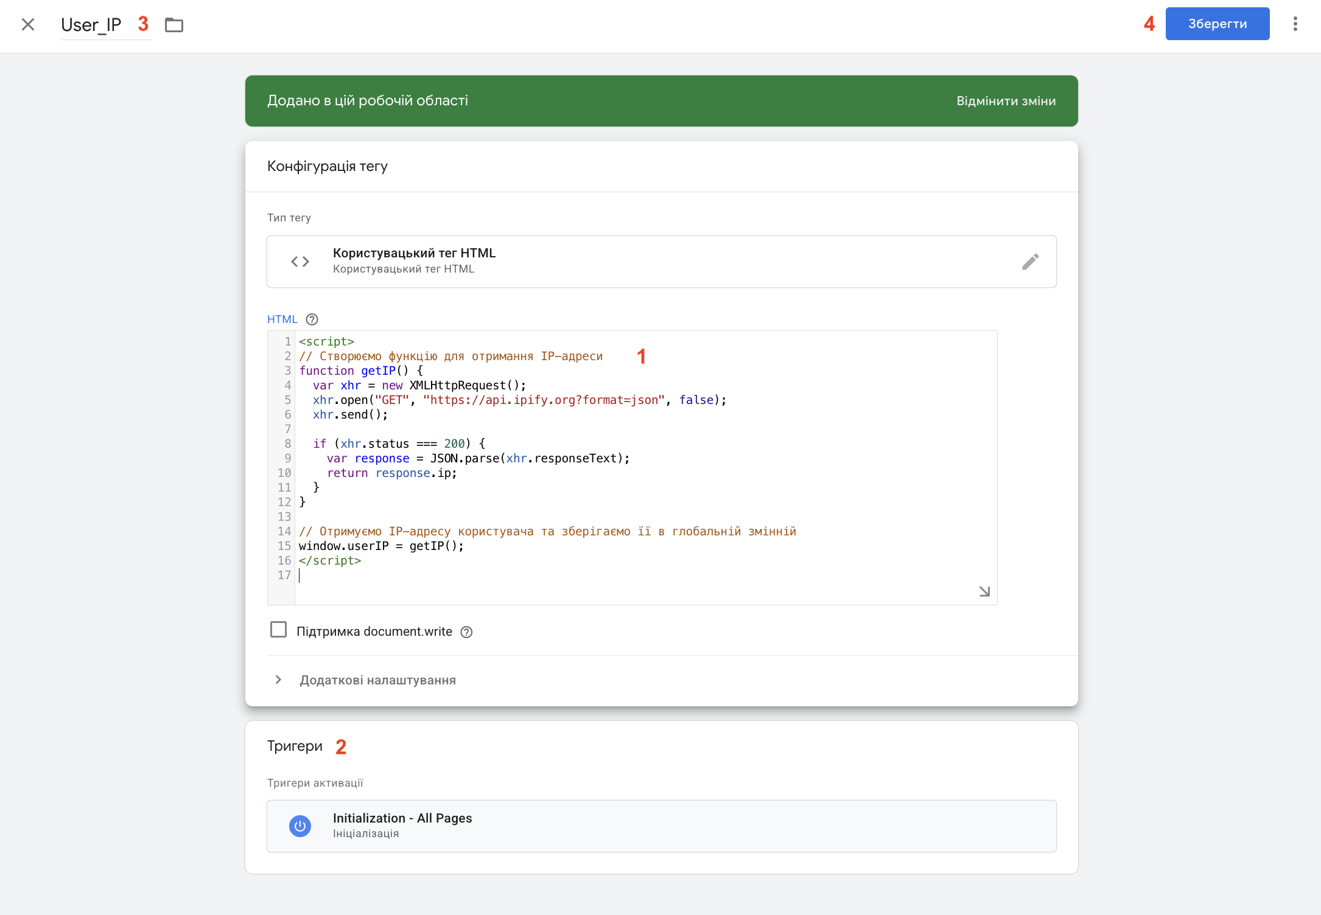Click the folder icon beside User_IP
1321x915 pixels.
174,25
